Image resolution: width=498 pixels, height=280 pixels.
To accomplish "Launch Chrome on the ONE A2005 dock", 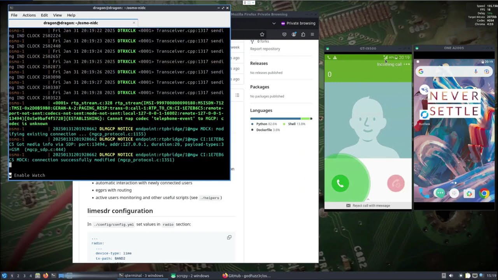I will coord(484,193).
